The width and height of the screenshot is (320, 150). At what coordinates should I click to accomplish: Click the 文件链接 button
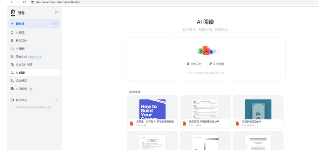[216, 64]
